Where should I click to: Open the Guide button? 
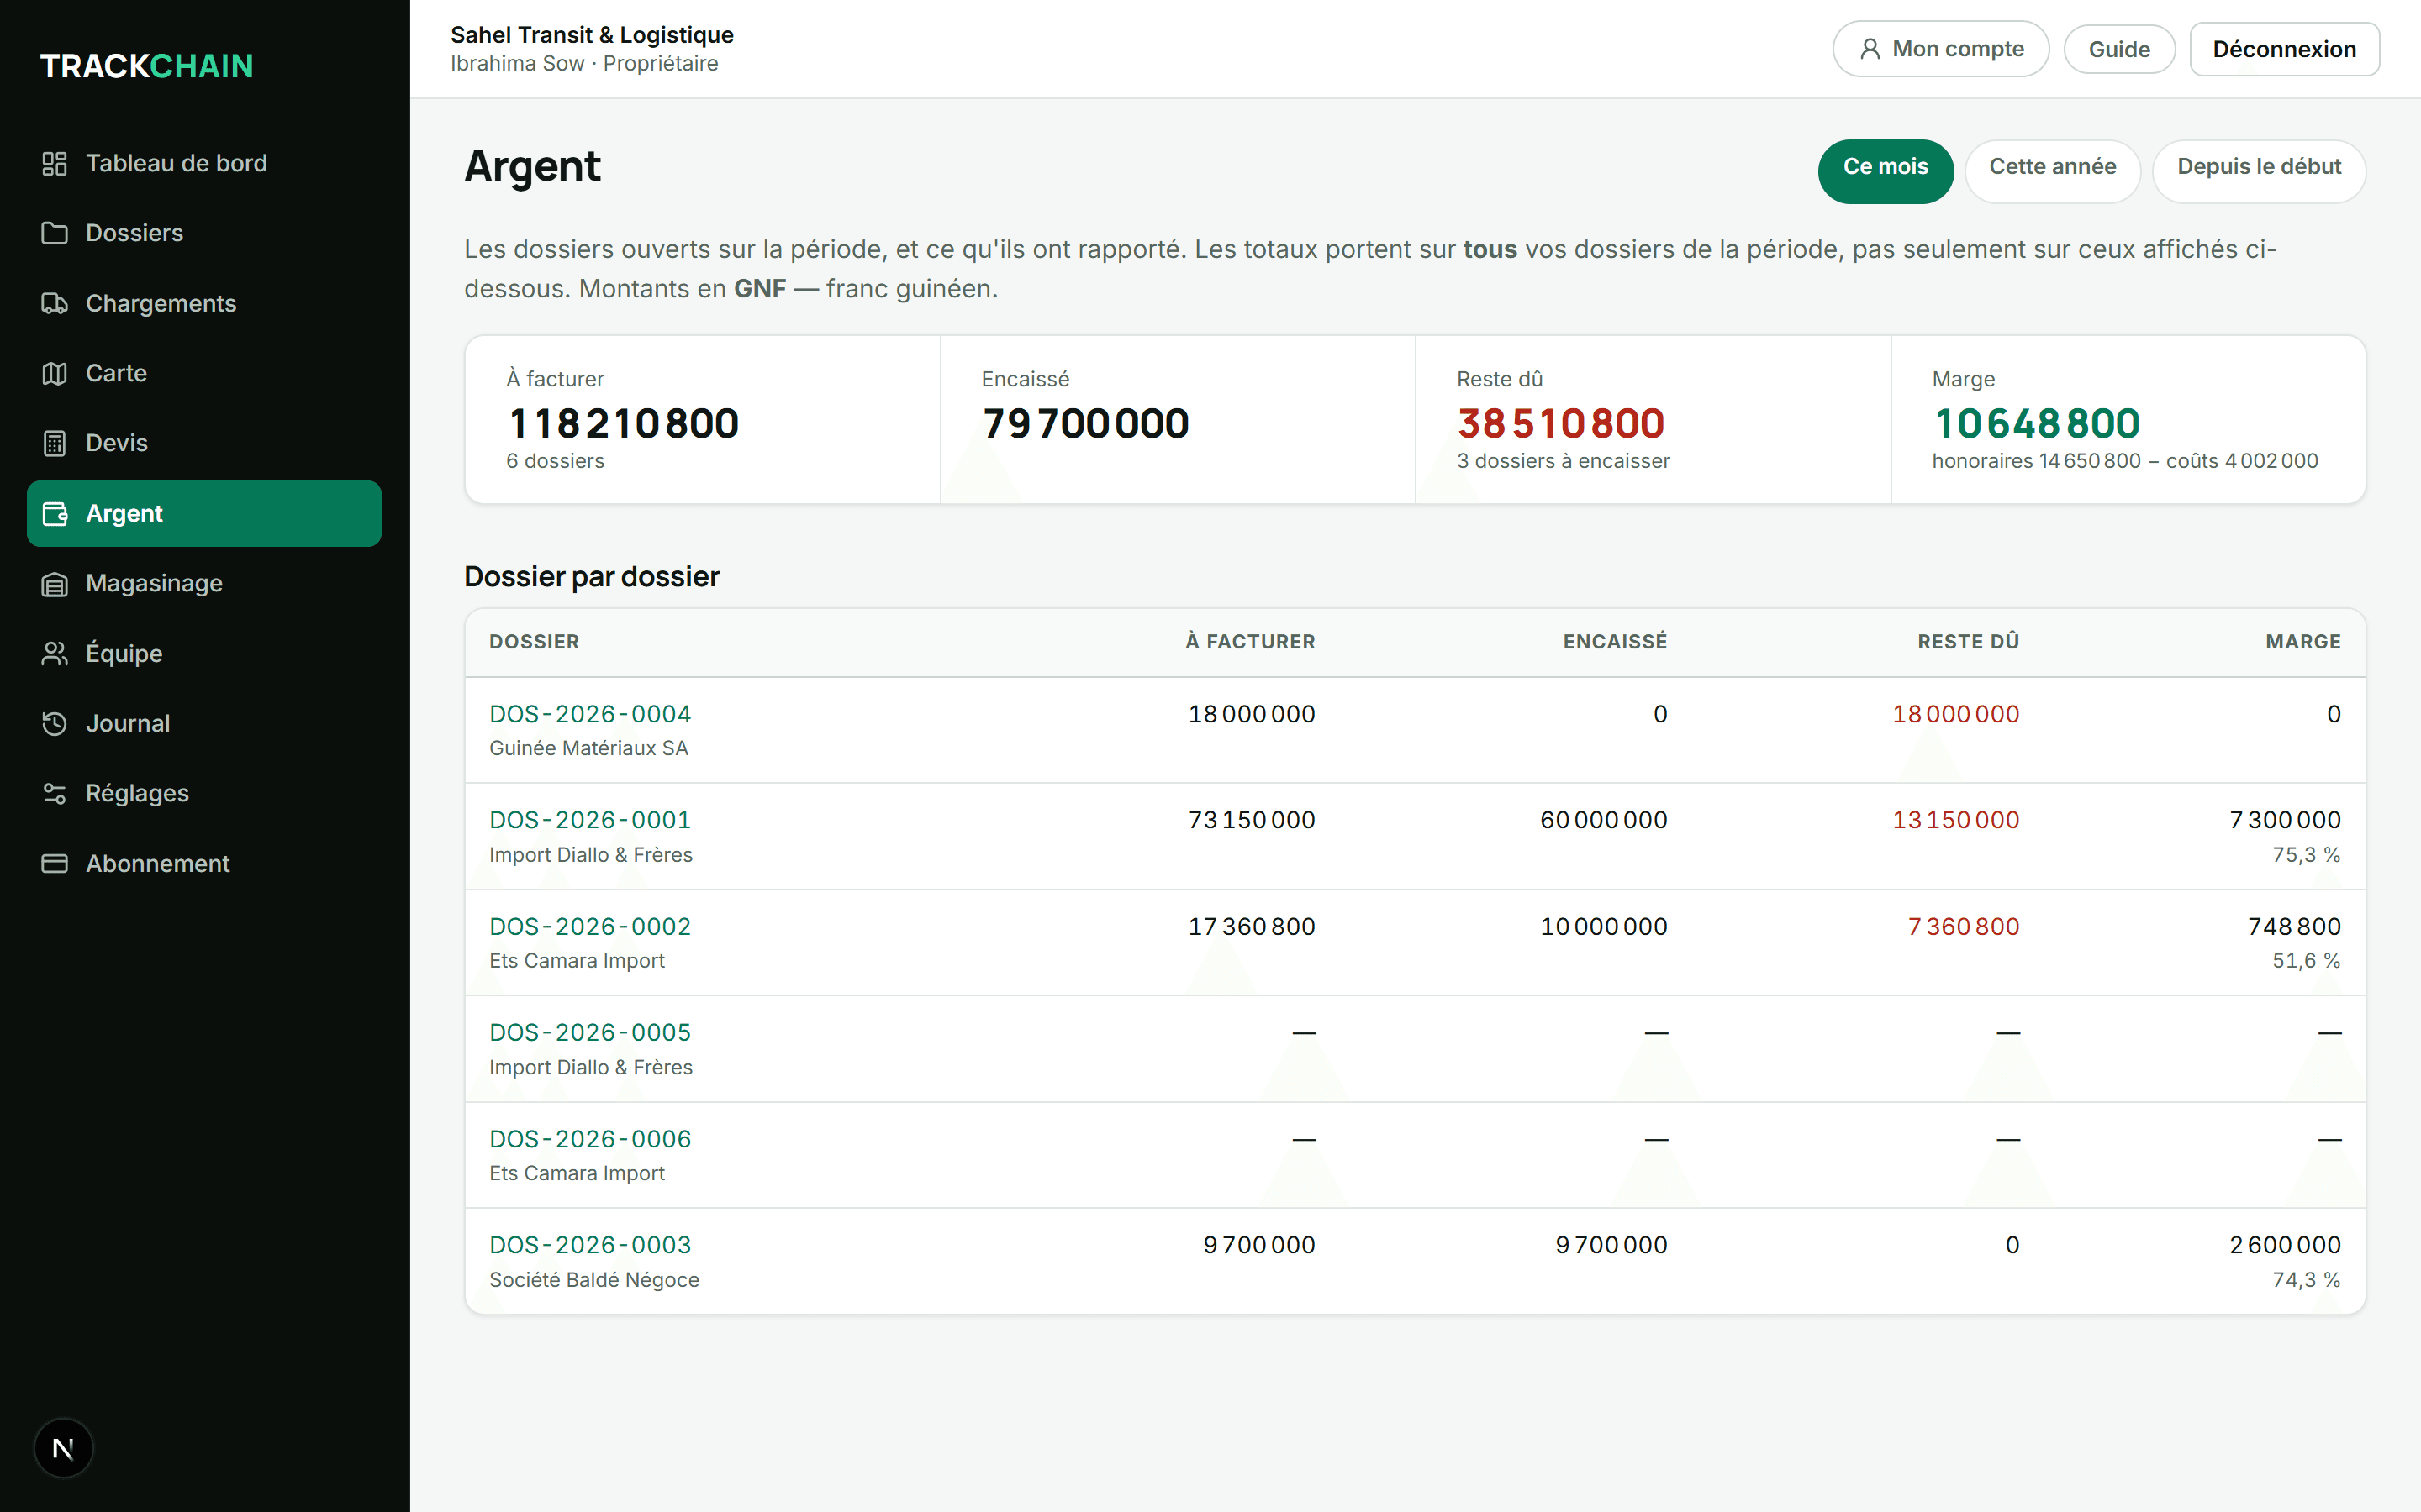click(2119, 49)
